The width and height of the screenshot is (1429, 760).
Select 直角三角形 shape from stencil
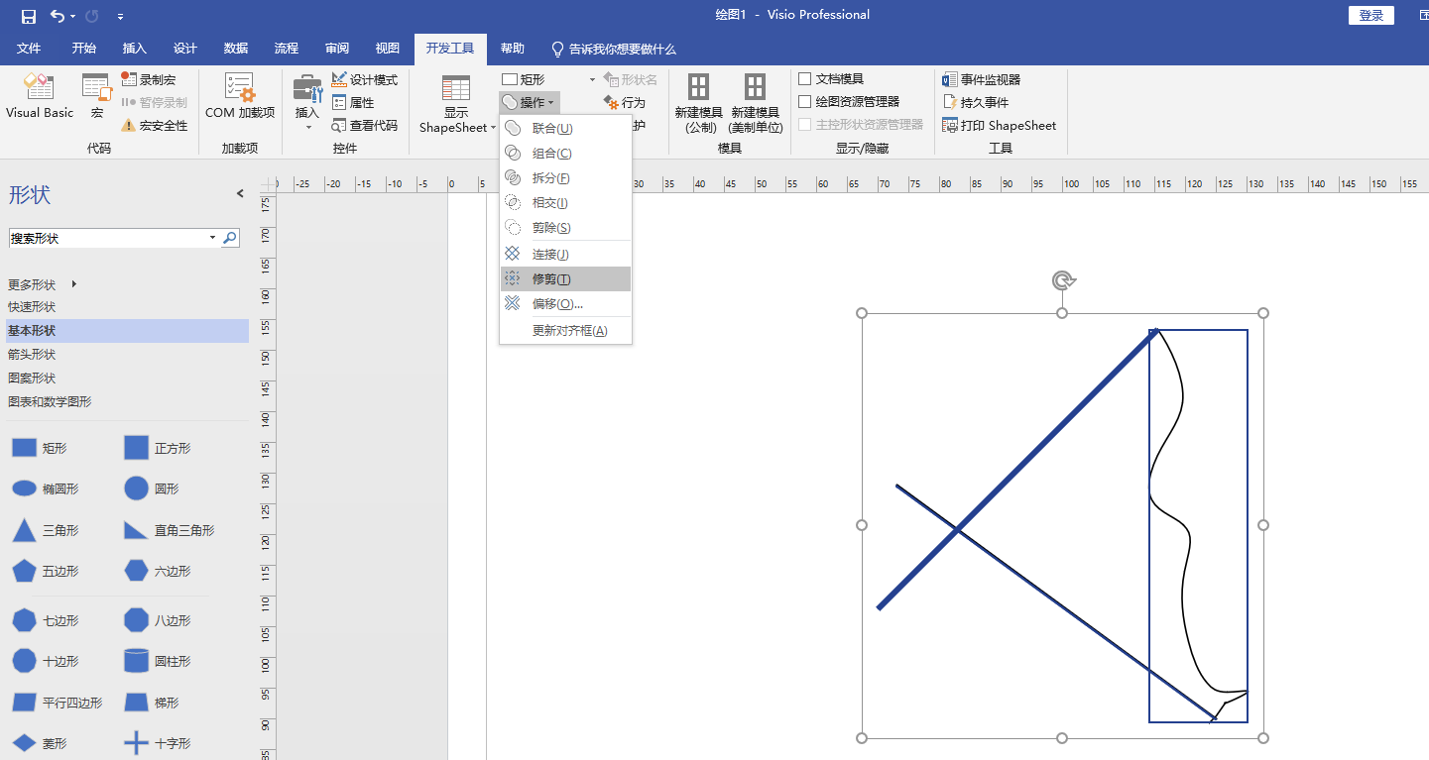pyautogui.click(x=169, y=530)
